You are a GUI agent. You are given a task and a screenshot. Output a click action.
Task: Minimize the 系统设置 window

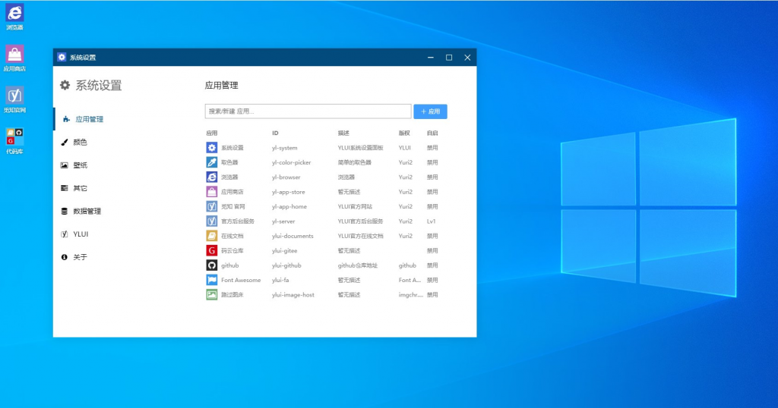431,58
